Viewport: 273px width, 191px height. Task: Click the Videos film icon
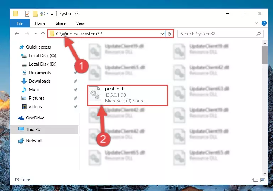(24, 107)
